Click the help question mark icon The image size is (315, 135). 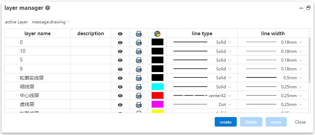48,8
